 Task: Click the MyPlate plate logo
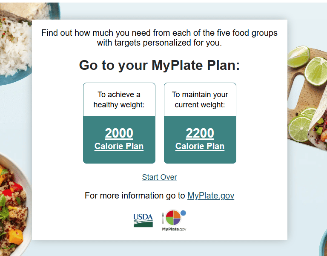(173, 218)
